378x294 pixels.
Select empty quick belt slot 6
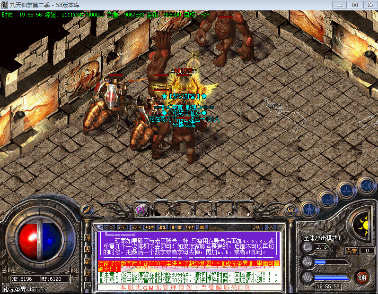click(x=245, y=210)
